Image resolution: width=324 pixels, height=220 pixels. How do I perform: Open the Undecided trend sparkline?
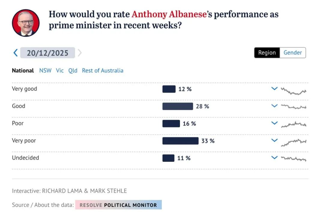(293, 158)
